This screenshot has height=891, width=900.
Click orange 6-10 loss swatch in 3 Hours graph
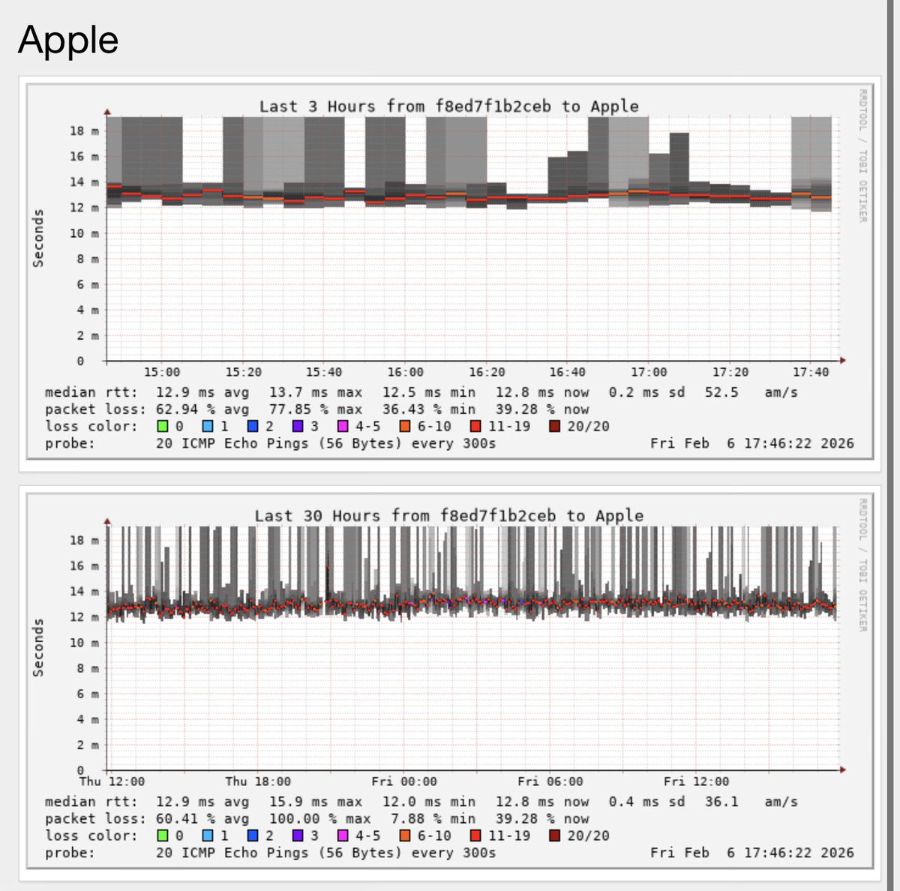click(405, 427)
